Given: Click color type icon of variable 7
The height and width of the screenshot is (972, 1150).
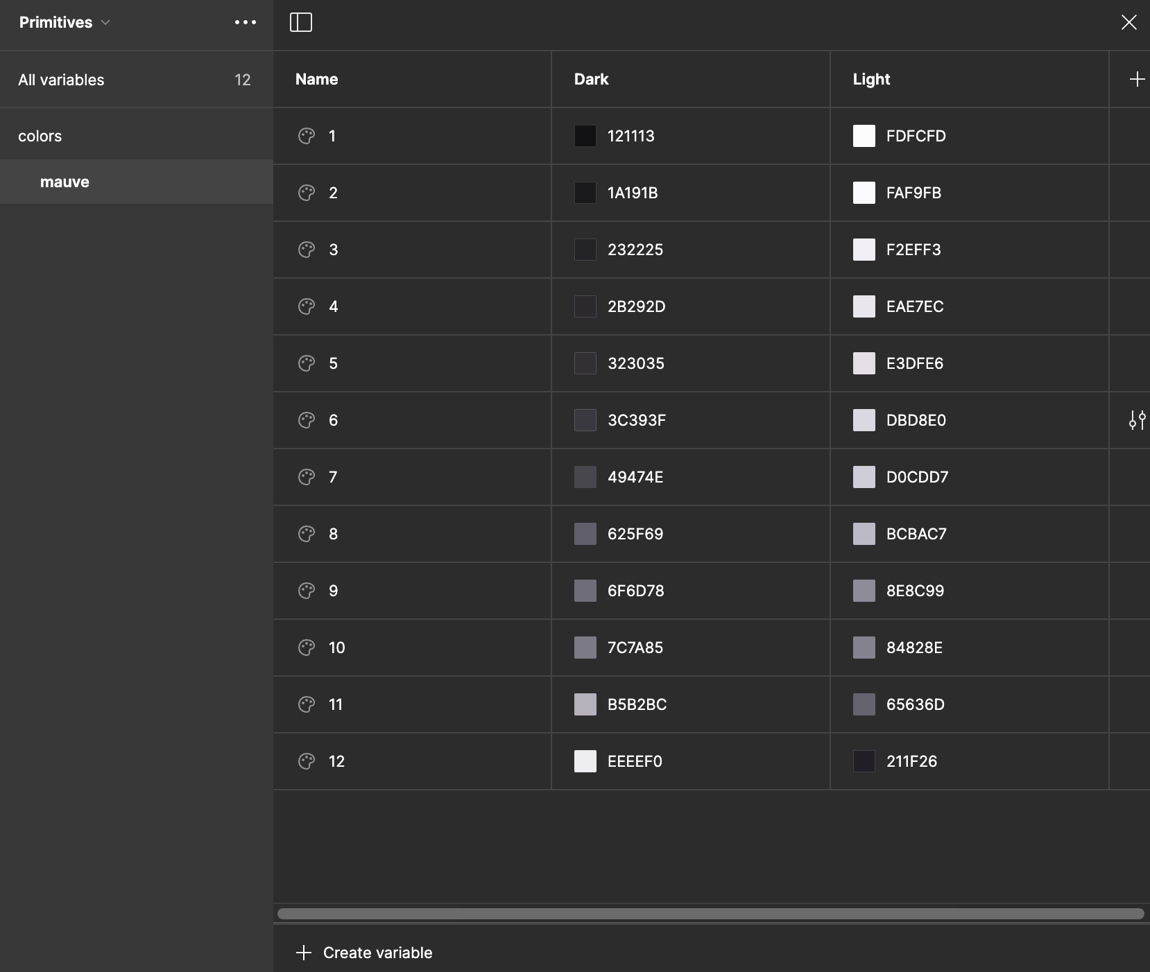Looking at the screenshot, I should coord(307,477).
